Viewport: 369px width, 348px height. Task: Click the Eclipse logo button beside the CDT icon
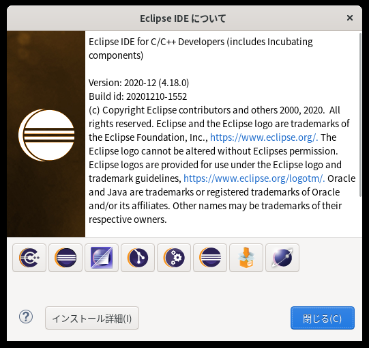point(65,258)
